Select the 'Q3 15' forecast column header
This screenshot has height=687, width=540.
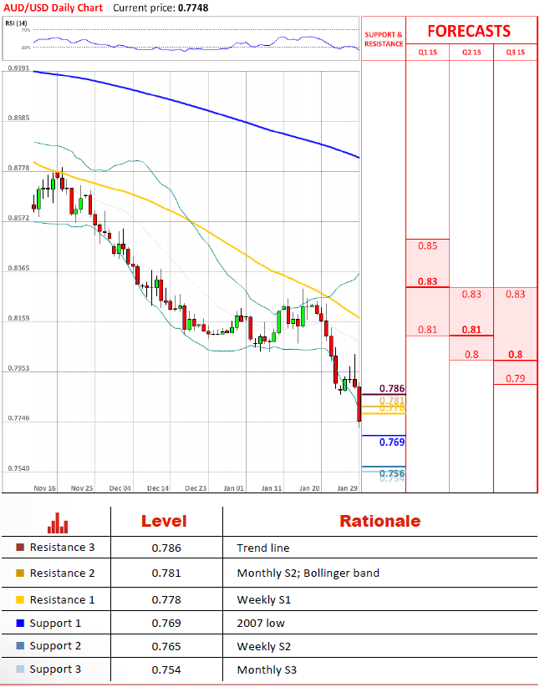point(515,52)
